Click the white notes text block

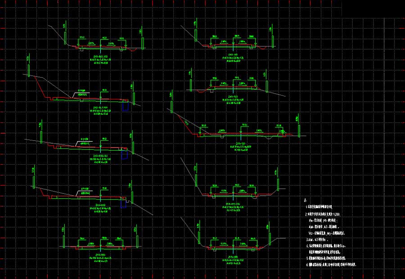[x=331, y=233]
